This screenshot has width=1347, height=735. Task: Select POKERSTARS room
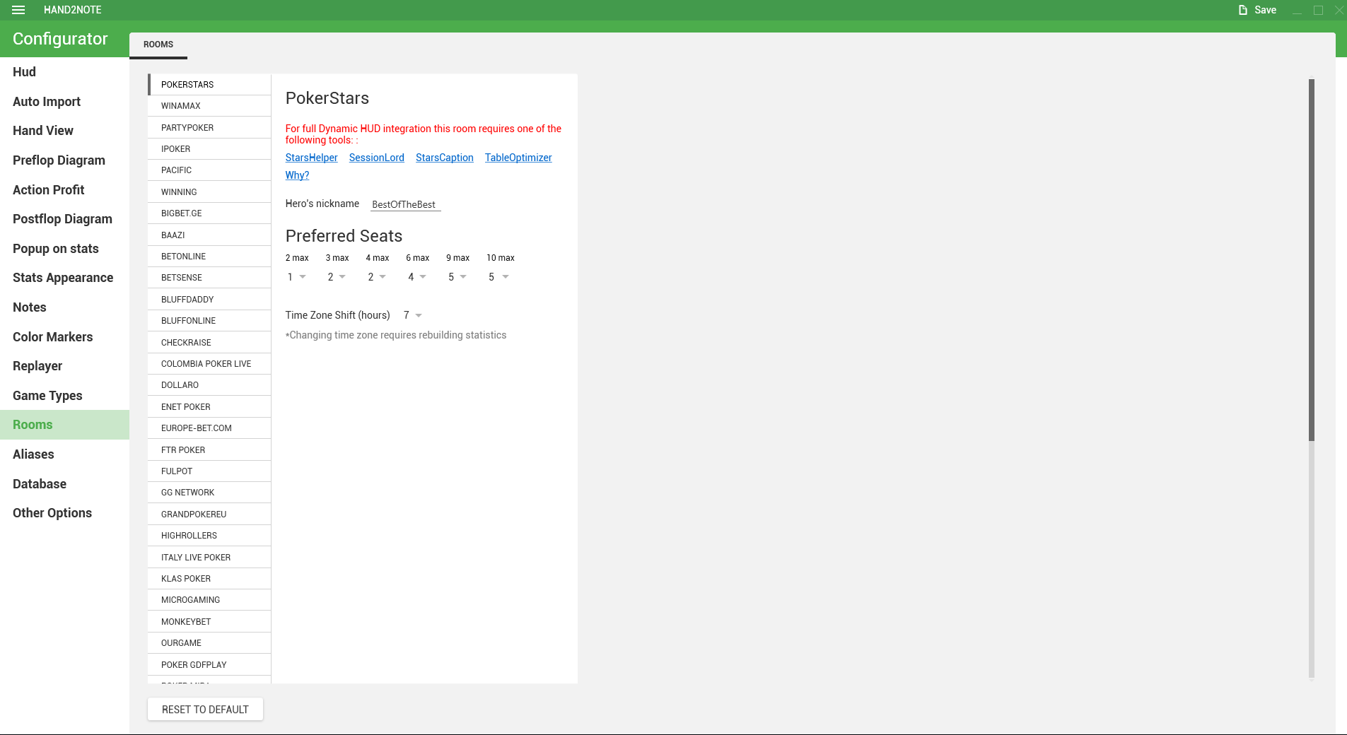click(209, 85)
